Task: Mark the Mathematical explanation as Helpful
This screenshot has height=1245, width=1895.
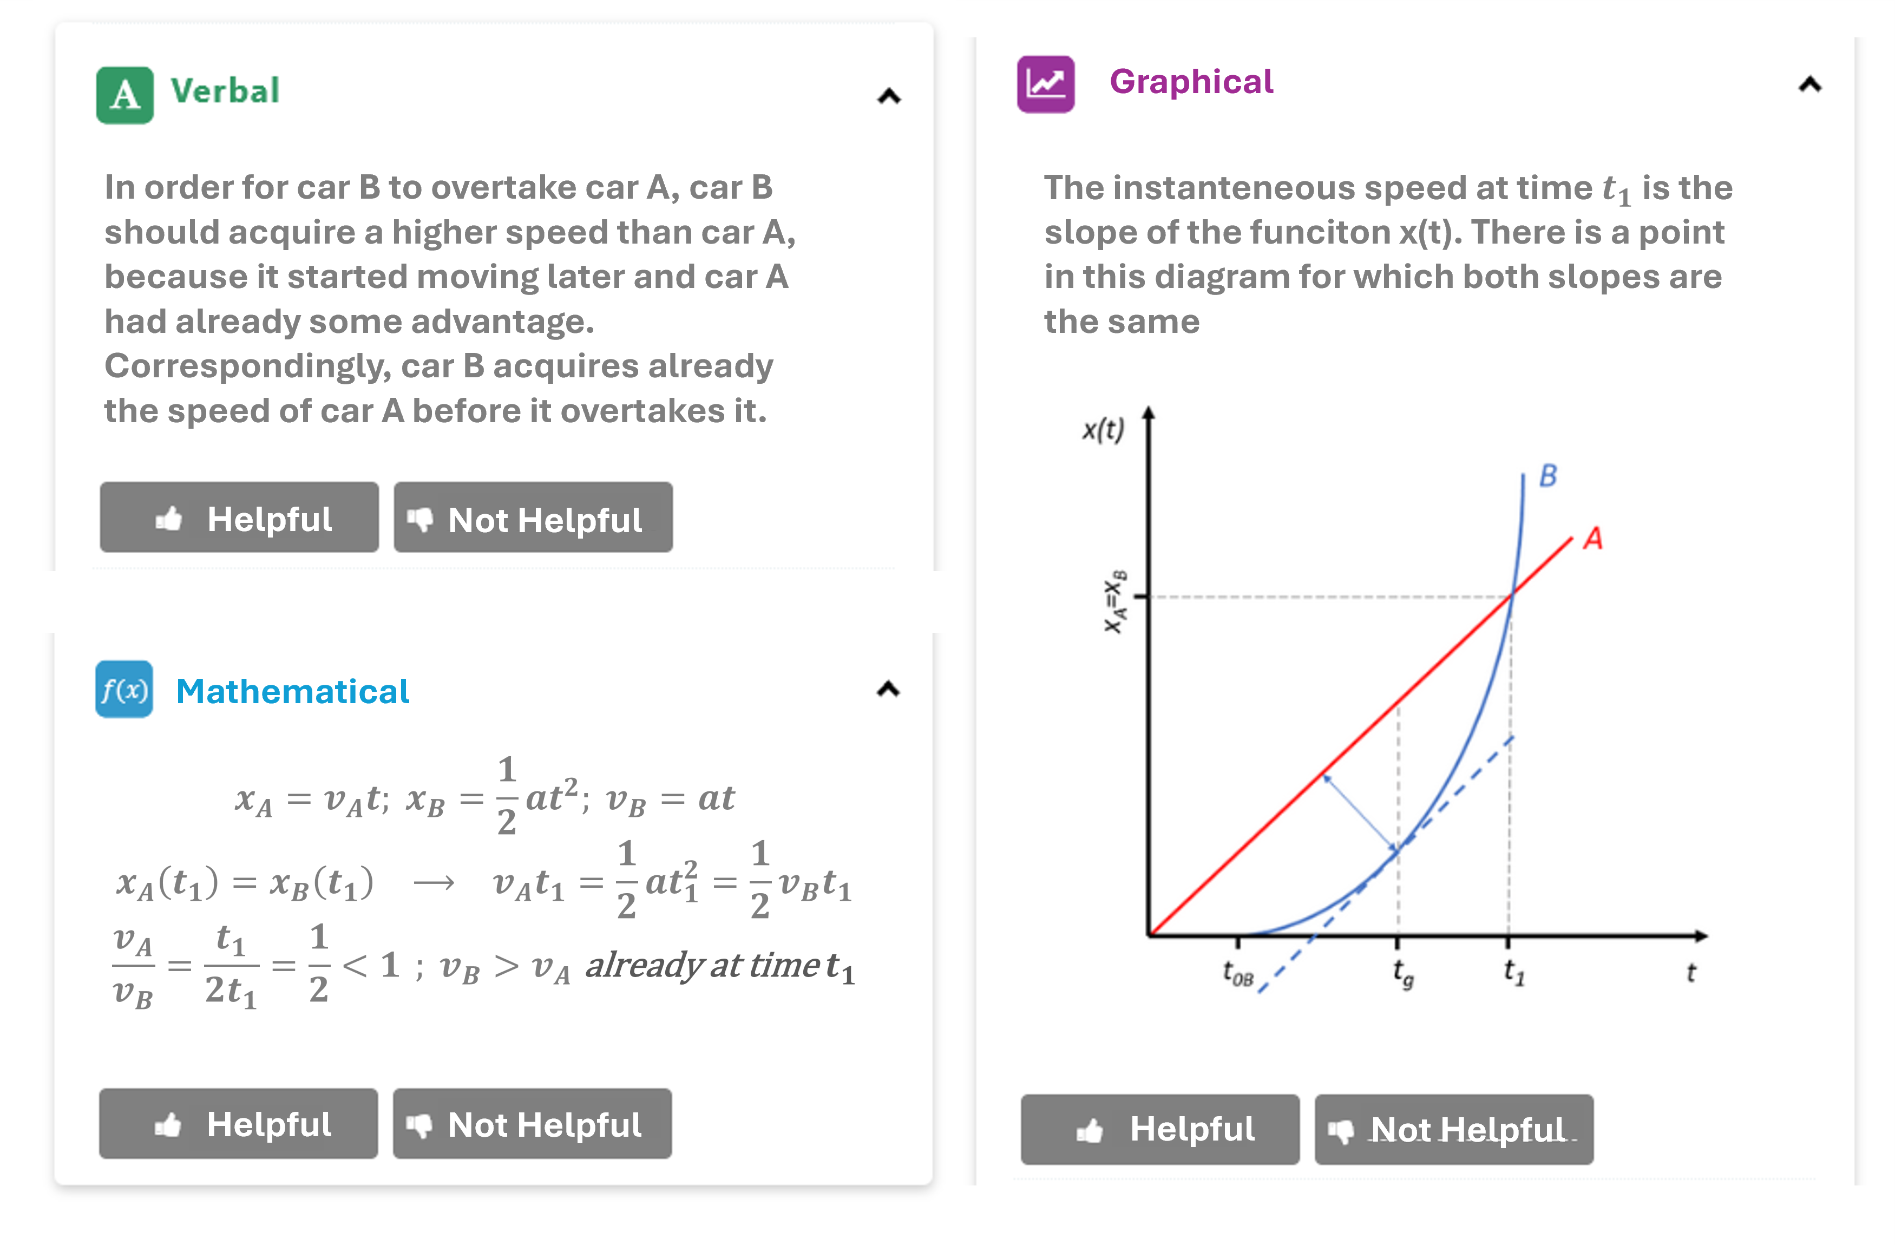Action: coord(238,1123)
